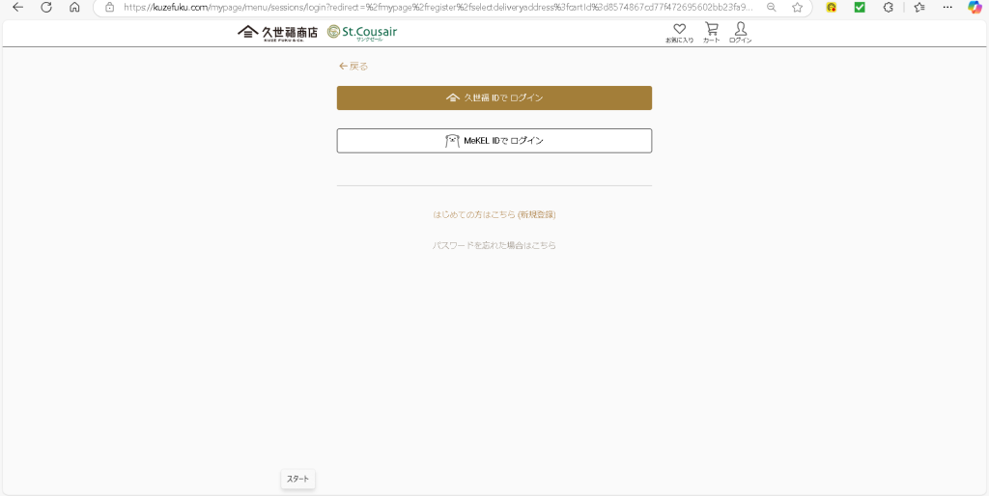Click the login person icon (ログイン)
Image resolution: width=989 pixels, height=496 pixels.
741,33
